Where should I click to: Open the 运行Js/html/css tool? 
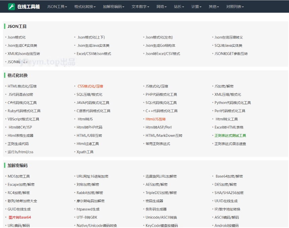[21, 152]
